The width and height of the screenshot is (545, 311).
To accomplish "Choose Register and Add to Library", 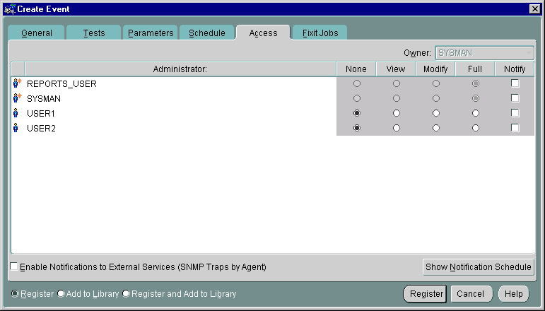I will 126,293.
